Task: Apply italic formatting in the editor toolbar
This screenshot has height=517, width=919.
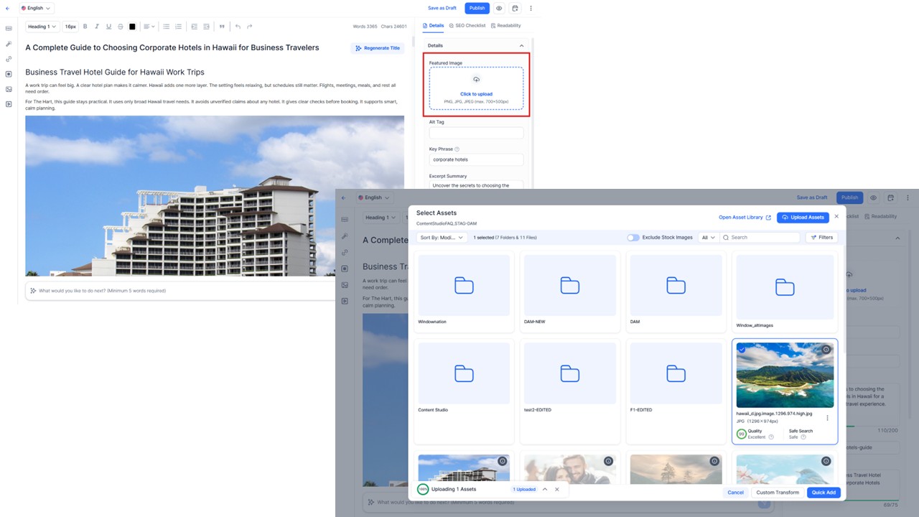Action: click(x=97, y=27)
